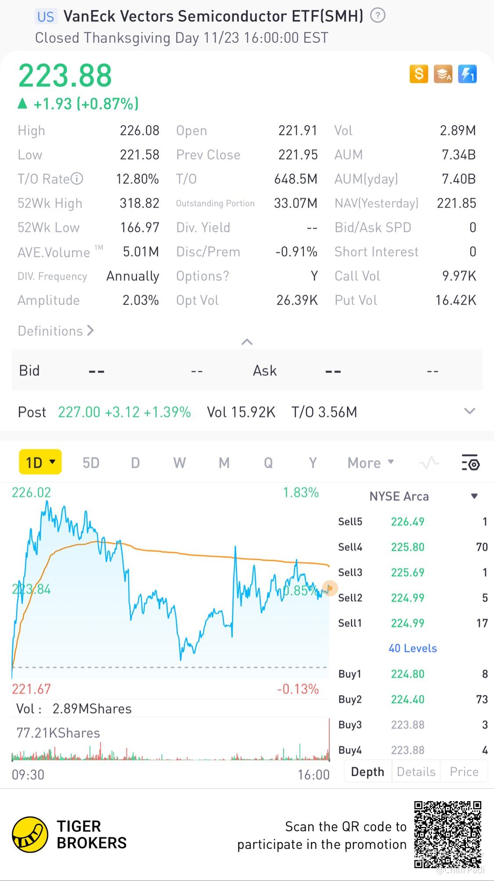The width and height of the screenshot is (494, 881).
Task: Open the chart settings list icon
Action: (x=470, y=463)
